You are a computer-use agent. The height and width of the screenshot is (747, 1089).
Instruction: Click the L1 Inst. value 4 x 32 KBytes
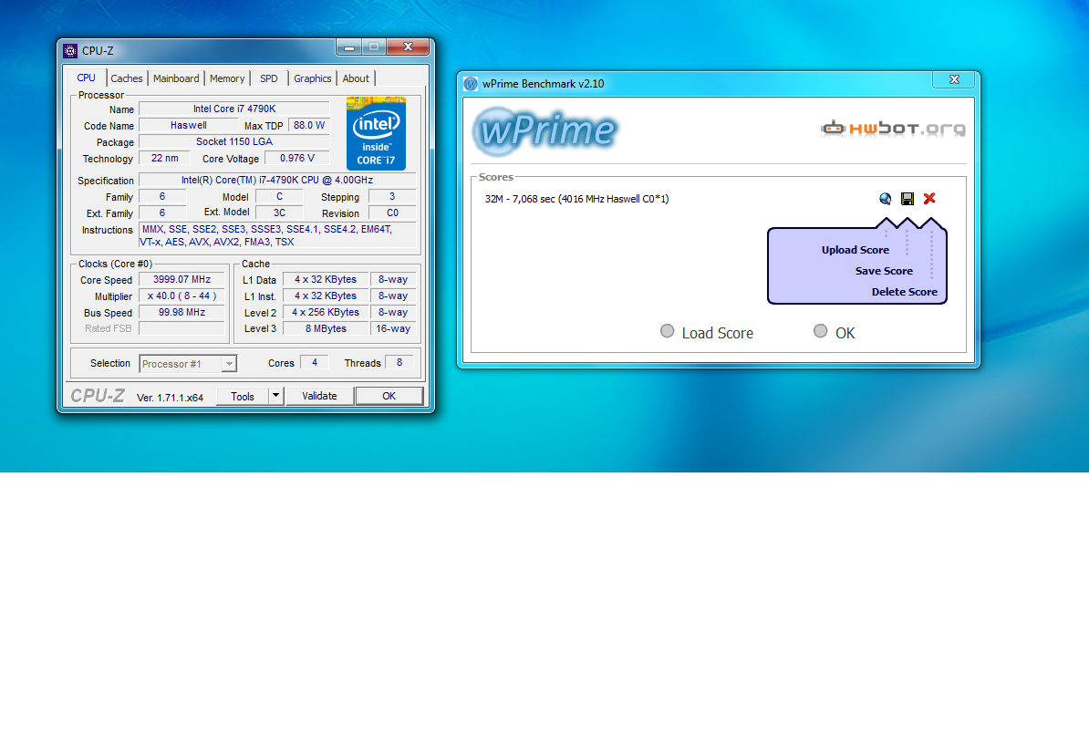[326, 296]
